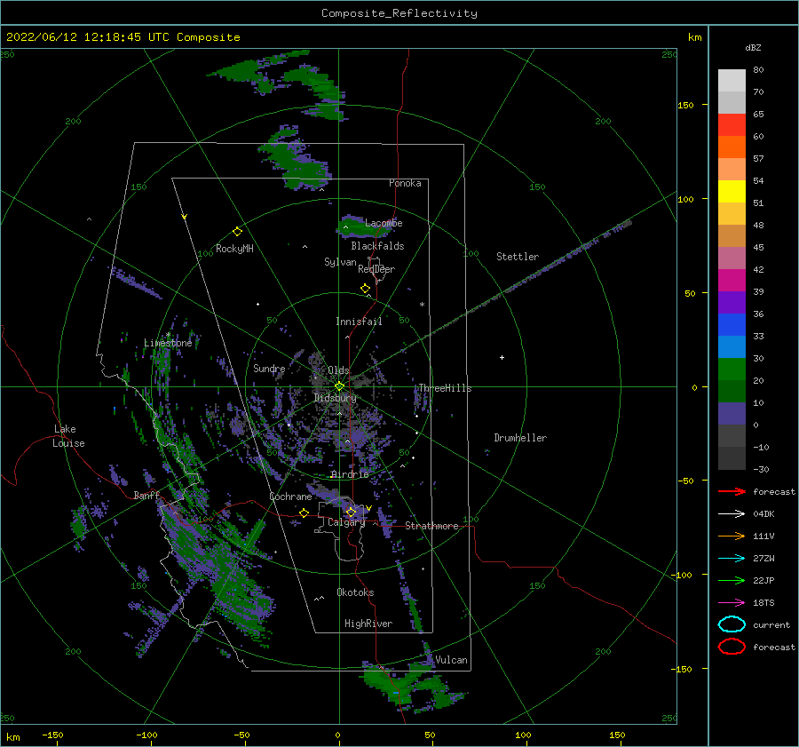Click the Vulcan city label
The image size is (799, 747).
[x=452, y=660]
